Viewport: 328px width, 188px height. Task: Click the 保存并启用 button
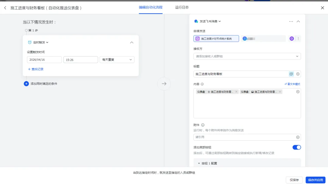(x=316, y=180)
